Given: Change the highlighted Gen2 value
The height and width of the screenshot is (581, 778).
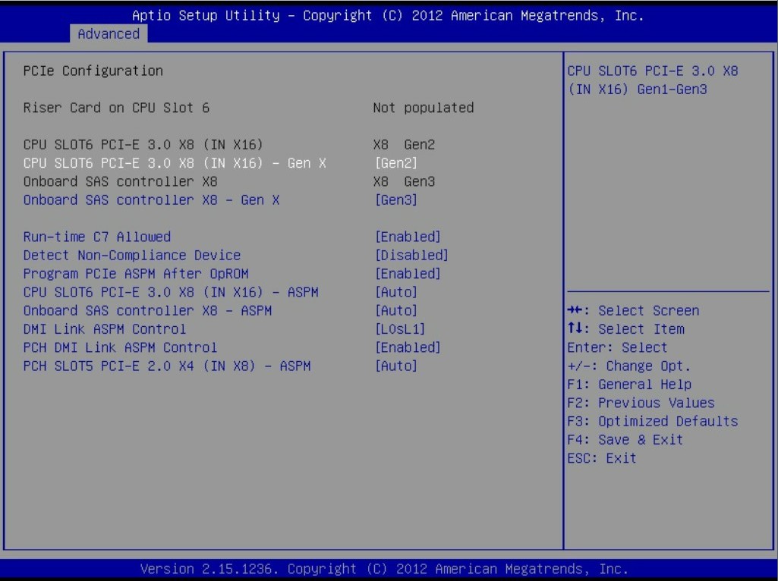Looking at the screenshot, I should coord(396,163).
